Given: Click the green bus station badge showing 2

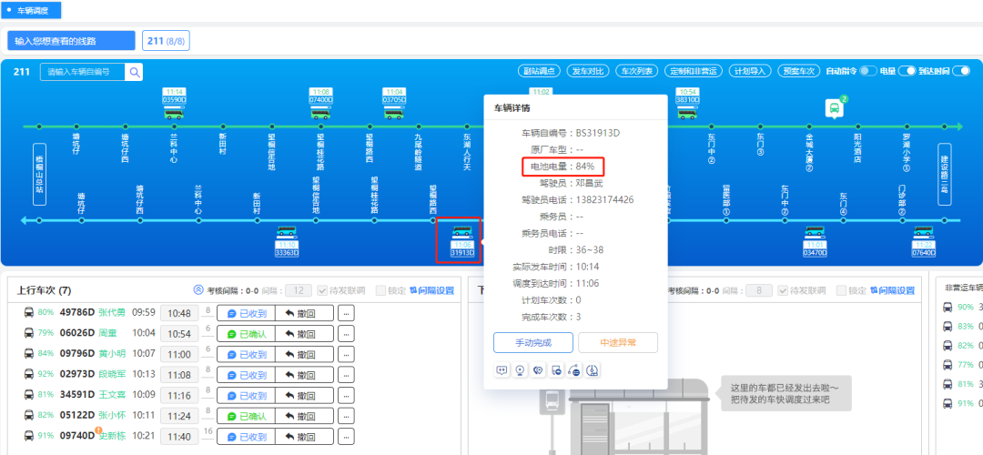Looking at the screenshot, I should pyautogui.click(x=834, y=108).
